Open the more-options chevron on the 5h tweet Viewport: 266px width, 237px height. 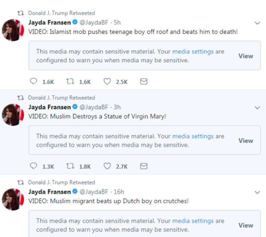click(x=257, y=23)
